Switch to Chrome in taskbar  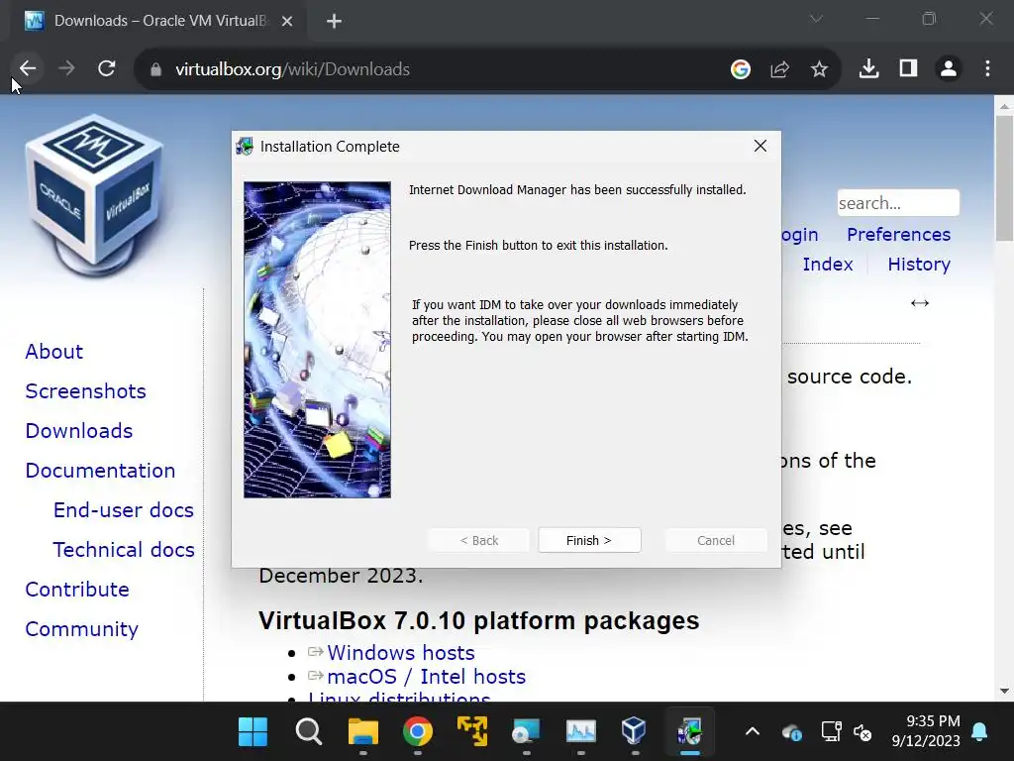pyautogui.click(x=418, y=731)
